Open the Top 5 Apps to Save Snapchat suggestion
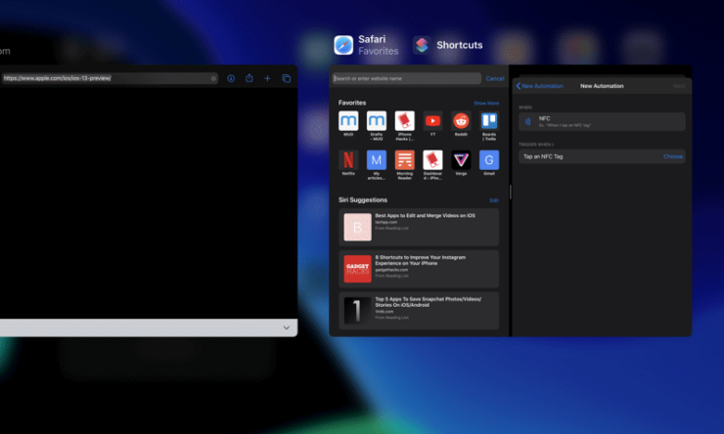Screen dimensions: 724x434 (x=419, y=311)
